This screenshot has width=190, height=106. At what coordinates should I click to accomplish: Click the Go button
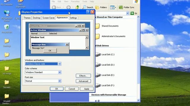[134, 13]
